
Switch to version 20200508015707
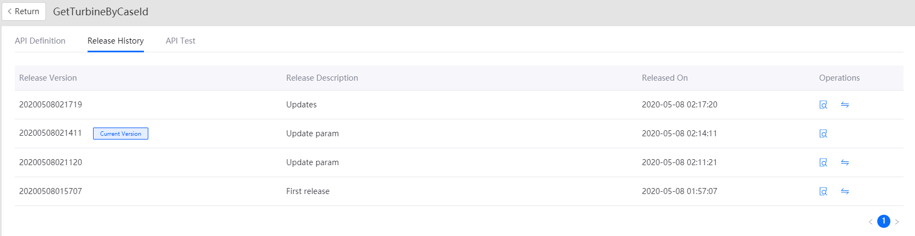(845, 191)
